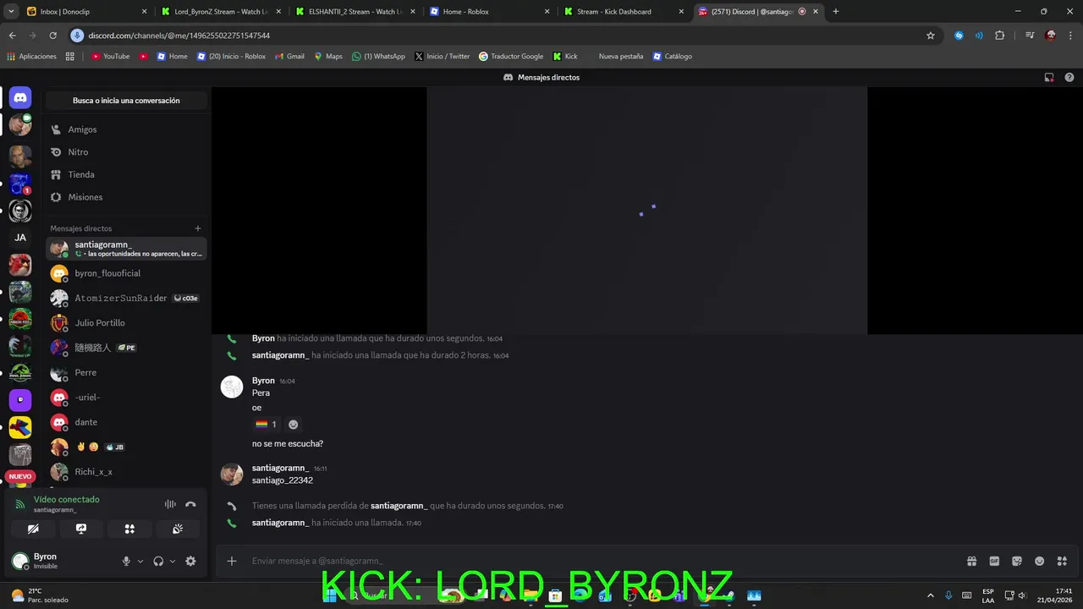Create new direct message plus icon
1083x609 pixels.
(x=198, y=228)
